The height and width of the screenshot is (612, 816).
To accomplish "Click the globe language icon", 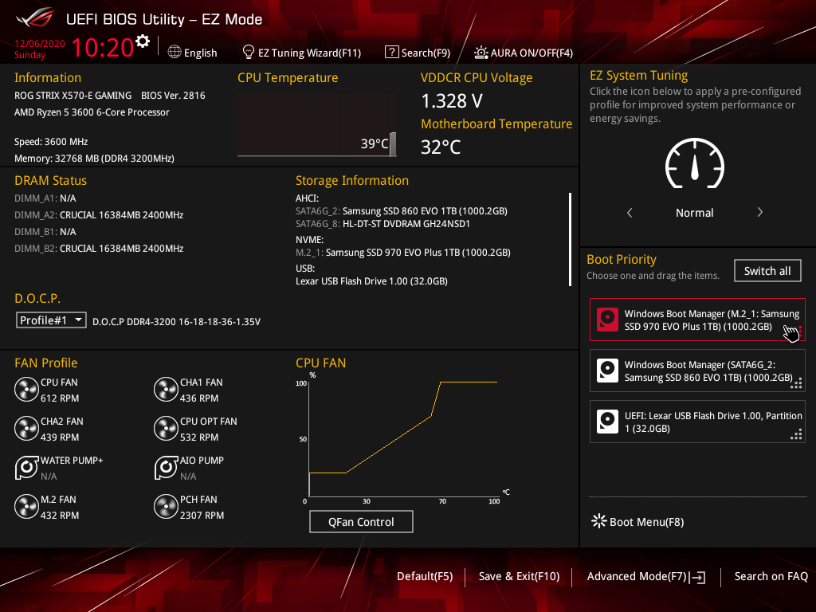I will pos(175,52).
